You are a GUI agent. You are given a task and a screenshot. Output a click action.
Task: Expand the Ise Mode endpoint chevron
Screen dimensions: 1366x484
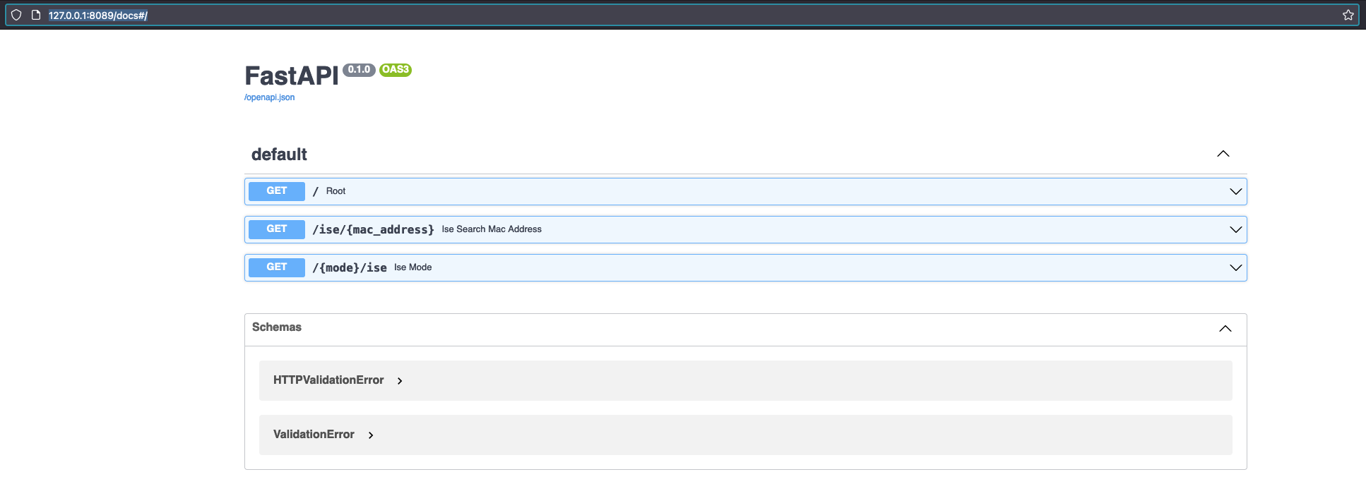pyautogui.click(x=1235, y=267)
